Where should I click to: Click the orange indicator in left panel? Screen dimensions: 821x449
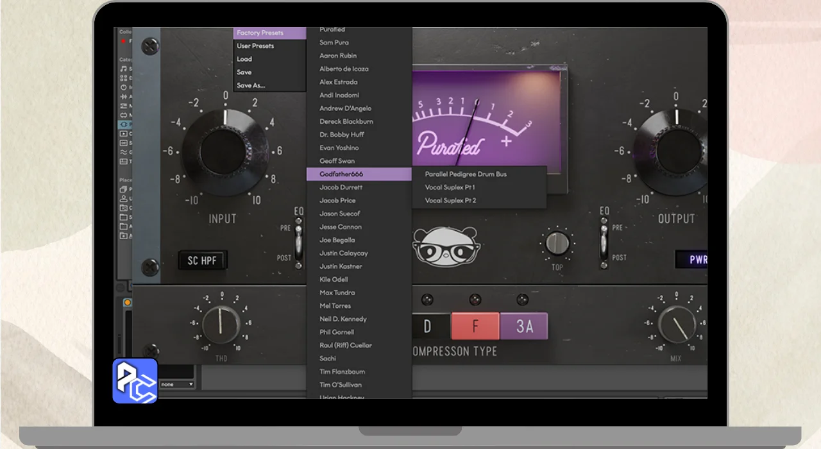click(127, 303)
